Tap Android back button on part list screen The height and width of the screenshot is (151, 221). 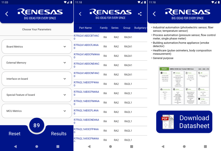(x=89, y=146)
